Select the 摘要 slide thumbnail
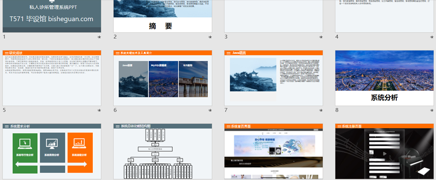The width and height of the screenshot is (436, 180). pyautogui.click(x=163, y=16)
